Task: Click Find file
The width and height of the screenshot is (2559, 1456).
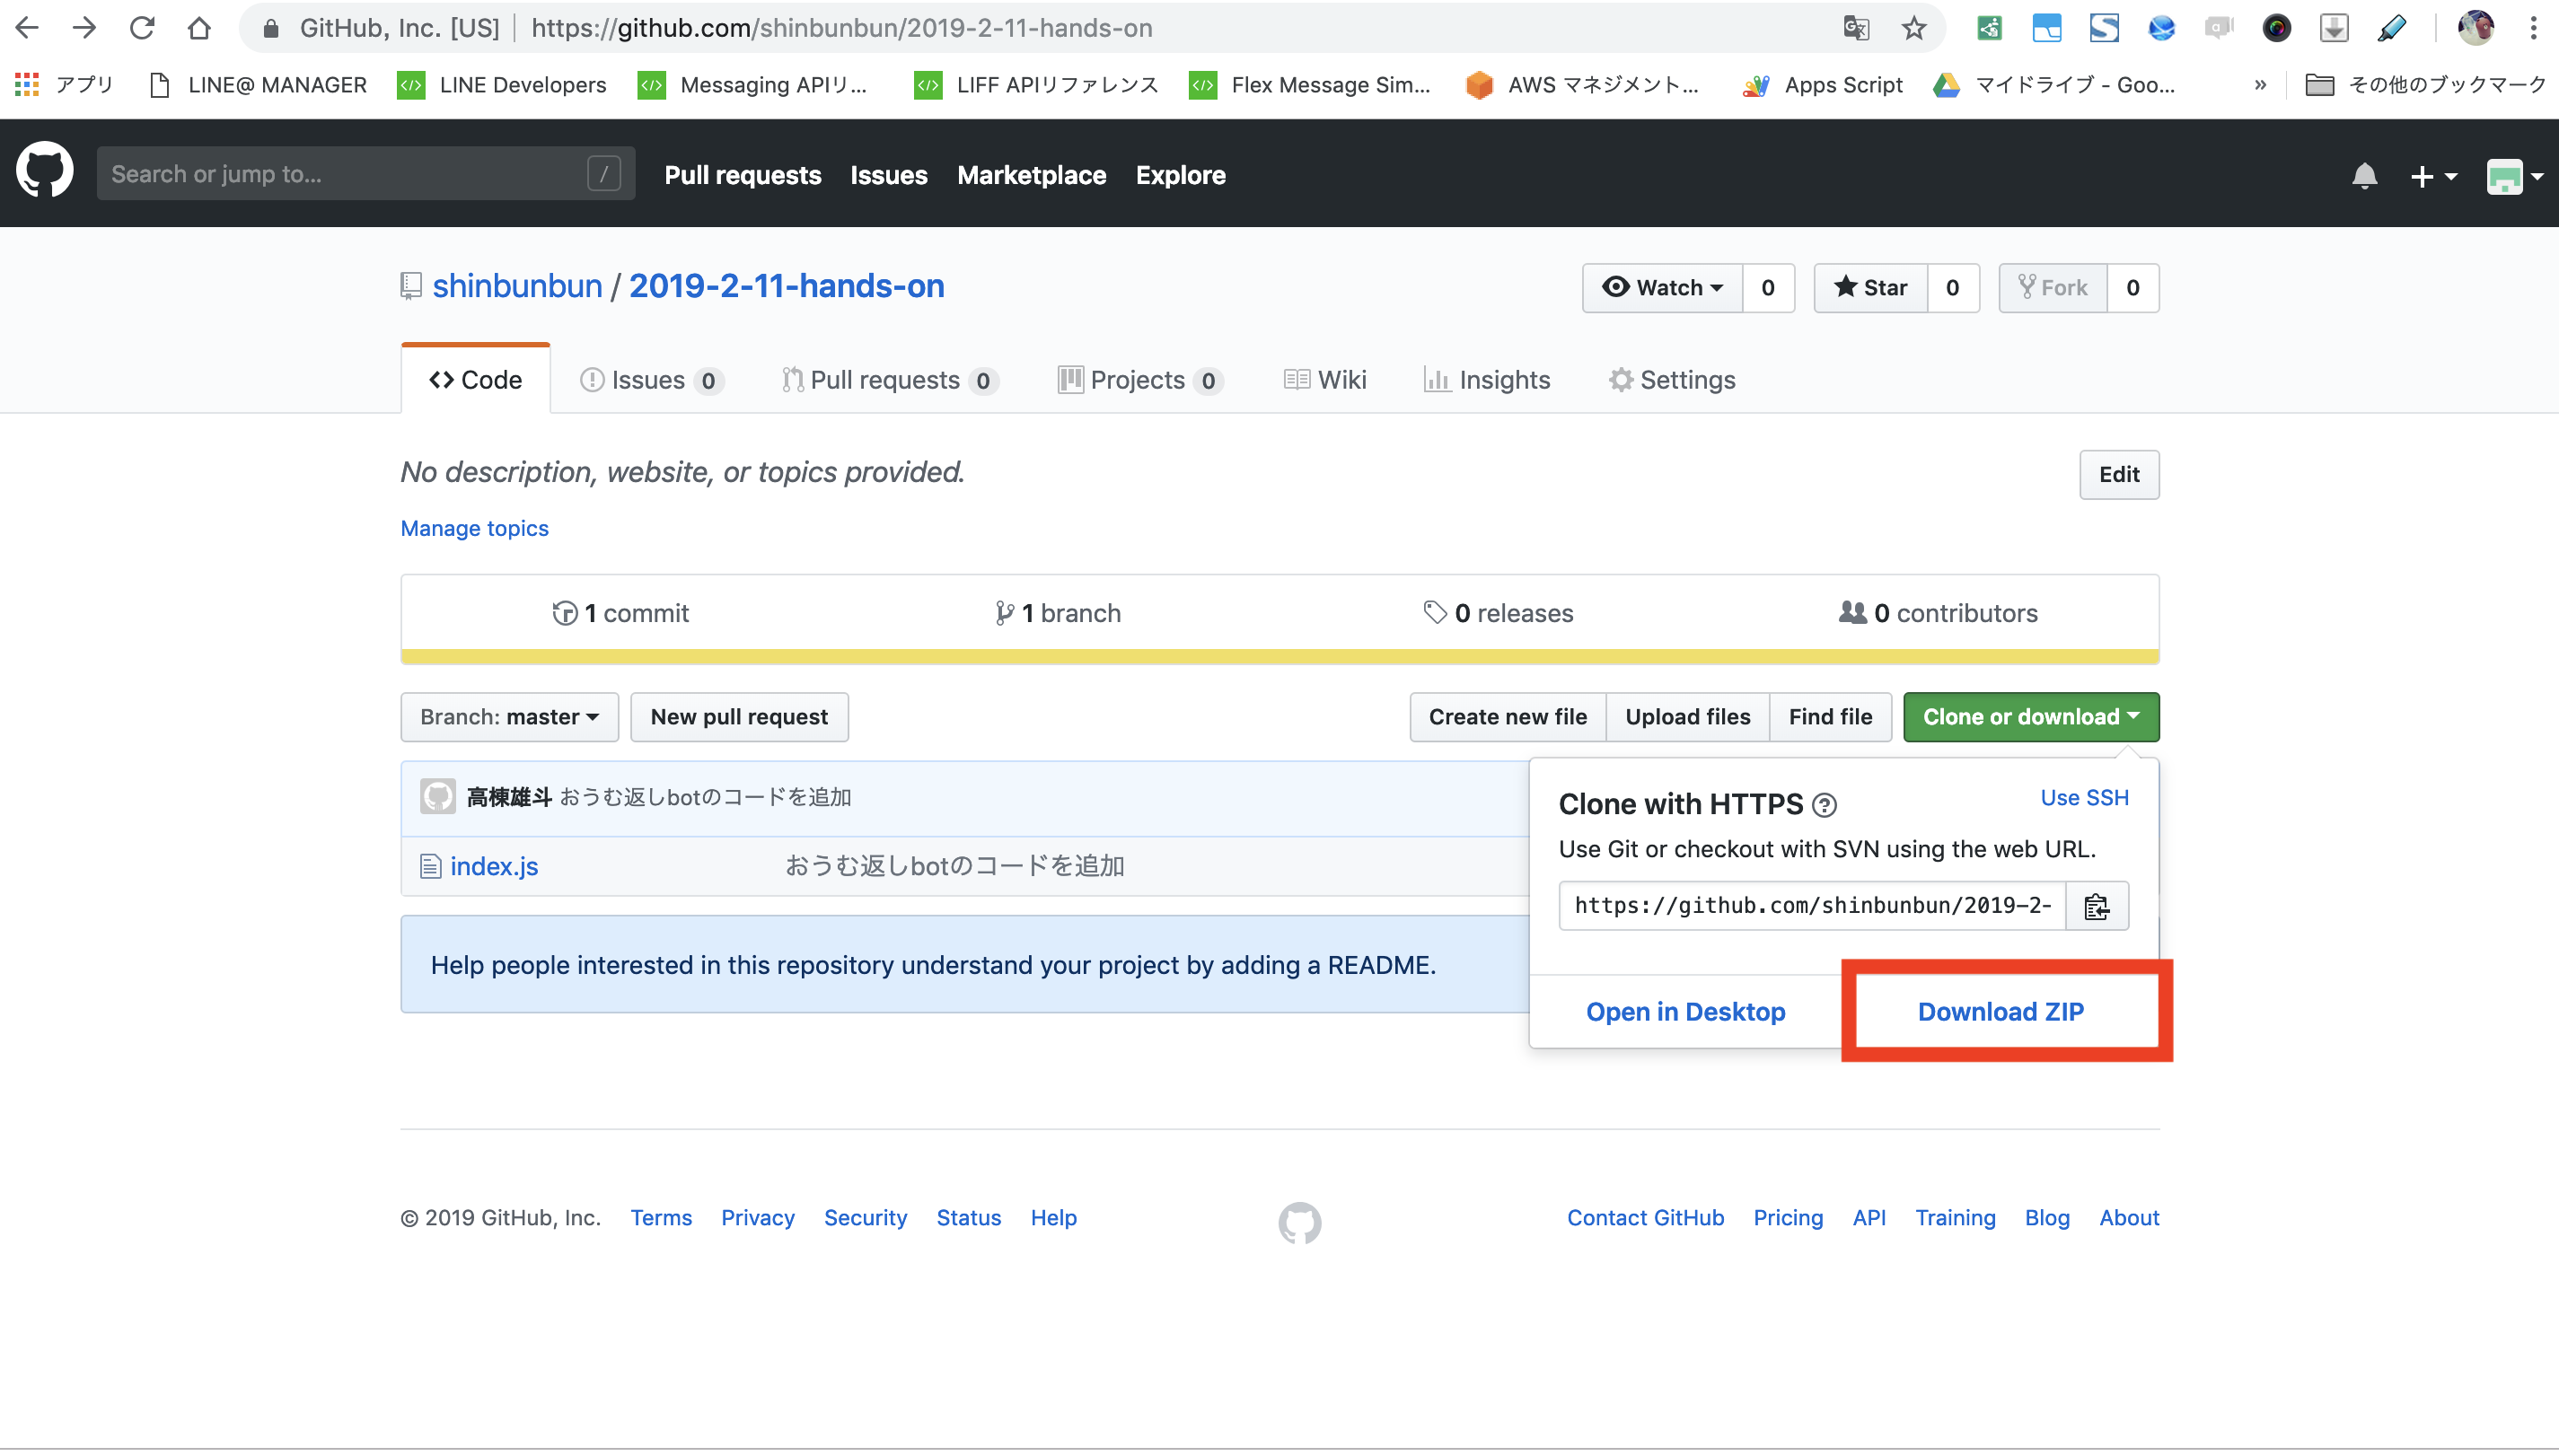Action: (x=1830, y=717)
